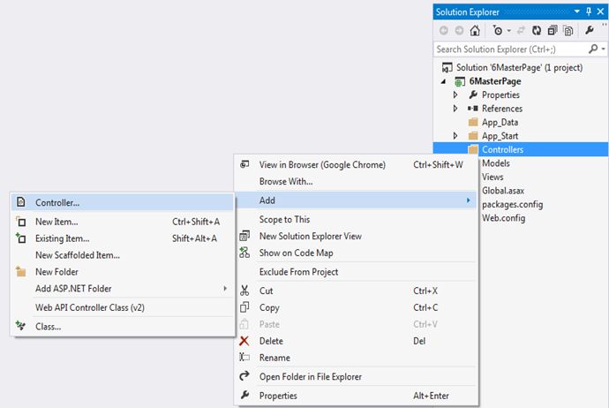This screenshot has width=609, height=408.
Task: Expand the References node
Action: pyautogui.click(x=455, y=109)
